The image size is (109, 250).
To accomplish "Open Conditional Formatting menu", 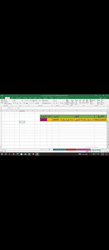I will pyautogui.click(x=67, y=102).
